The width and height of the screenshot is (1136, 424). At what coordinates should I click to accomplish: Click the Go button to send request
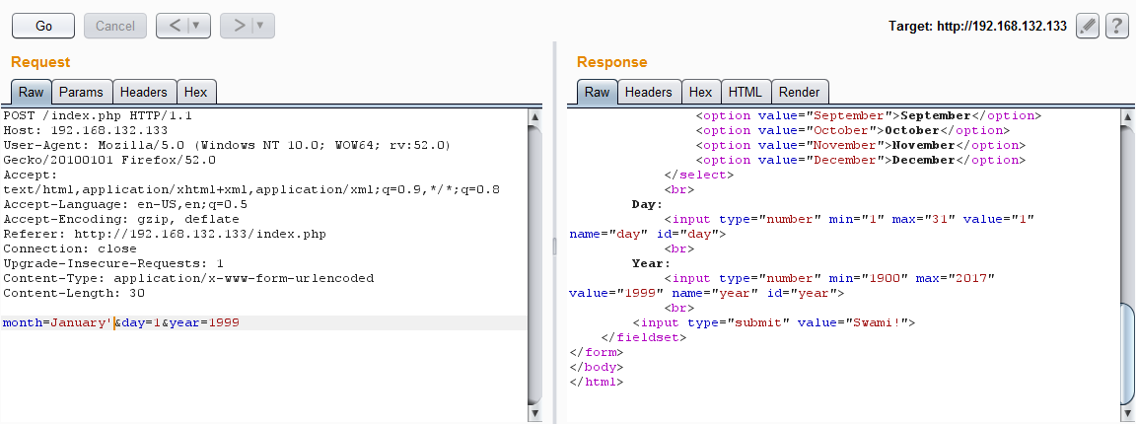point(43,26)
